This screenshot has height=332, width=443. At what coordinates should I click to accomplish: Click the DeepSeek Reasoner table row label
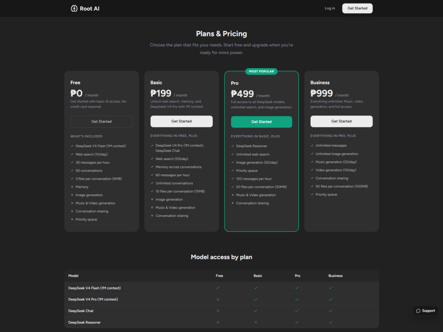pos(84,322)
